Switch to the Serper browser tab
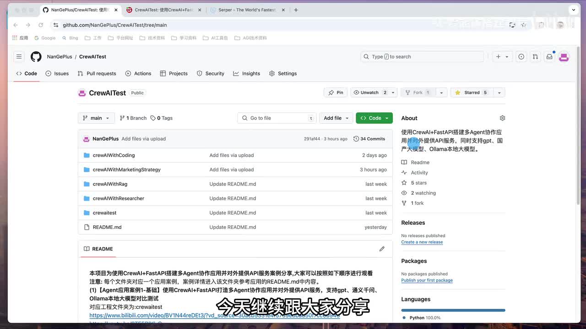This screenshot has height=329, width=586. pyautogui.click(x=247, y=10)
